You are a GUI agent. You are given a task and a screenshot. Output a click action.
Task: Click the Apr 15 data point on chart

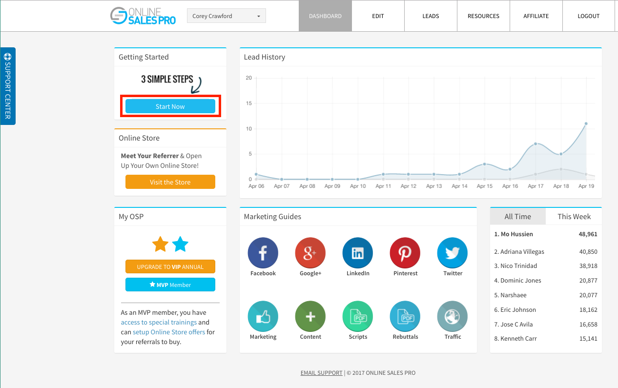pyautogui.click(x=485, y=164)
